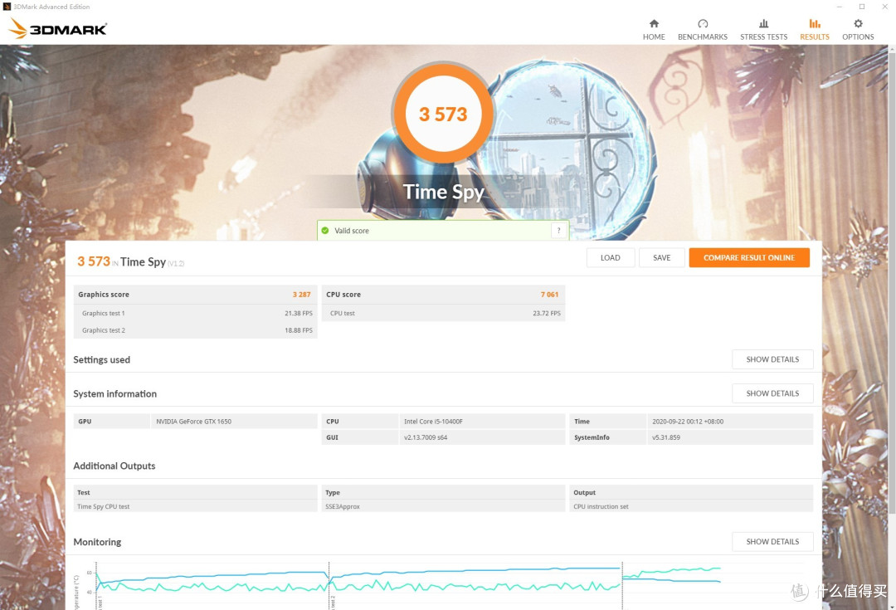896x610 pixels.
Task: Select the RESULTS tab label
Action: (815, 37)
